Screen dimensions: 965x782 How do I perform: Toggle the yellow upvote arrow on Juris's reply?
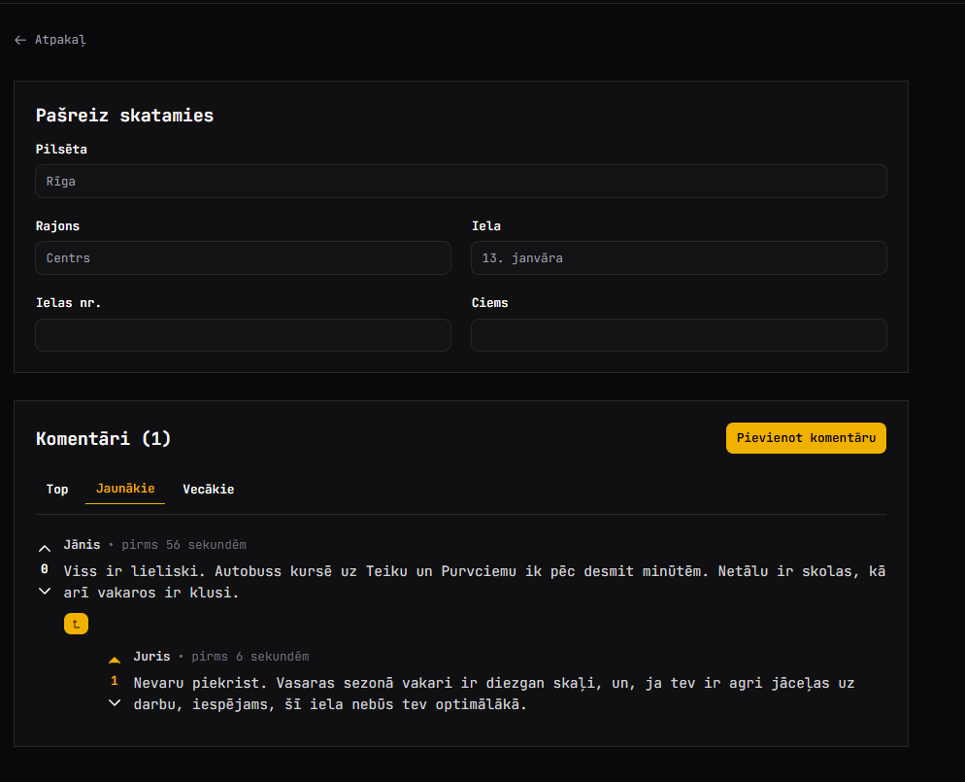(115, 660)
